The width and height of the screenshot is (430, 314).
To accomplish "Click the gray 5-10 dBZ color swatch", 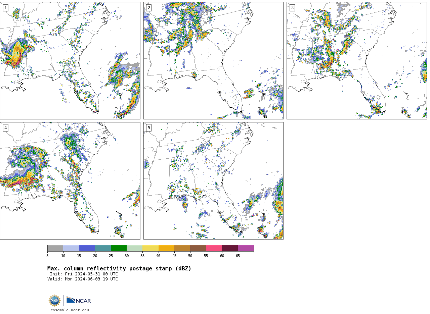I will click(x=55, y=248).
